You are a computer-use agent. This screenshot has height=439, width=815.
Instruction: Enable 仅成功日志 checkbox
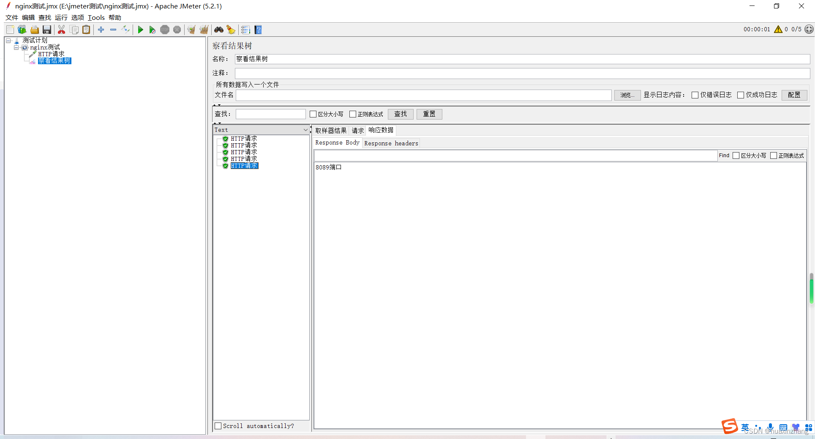741,95
